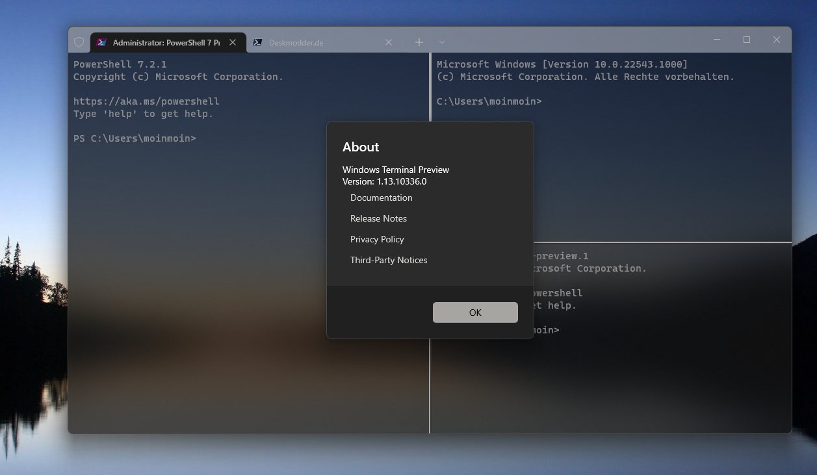Viewport: 817px width, 475px height.
Task: Open the Third-Party Notices link
Action: tap(389, 260)
